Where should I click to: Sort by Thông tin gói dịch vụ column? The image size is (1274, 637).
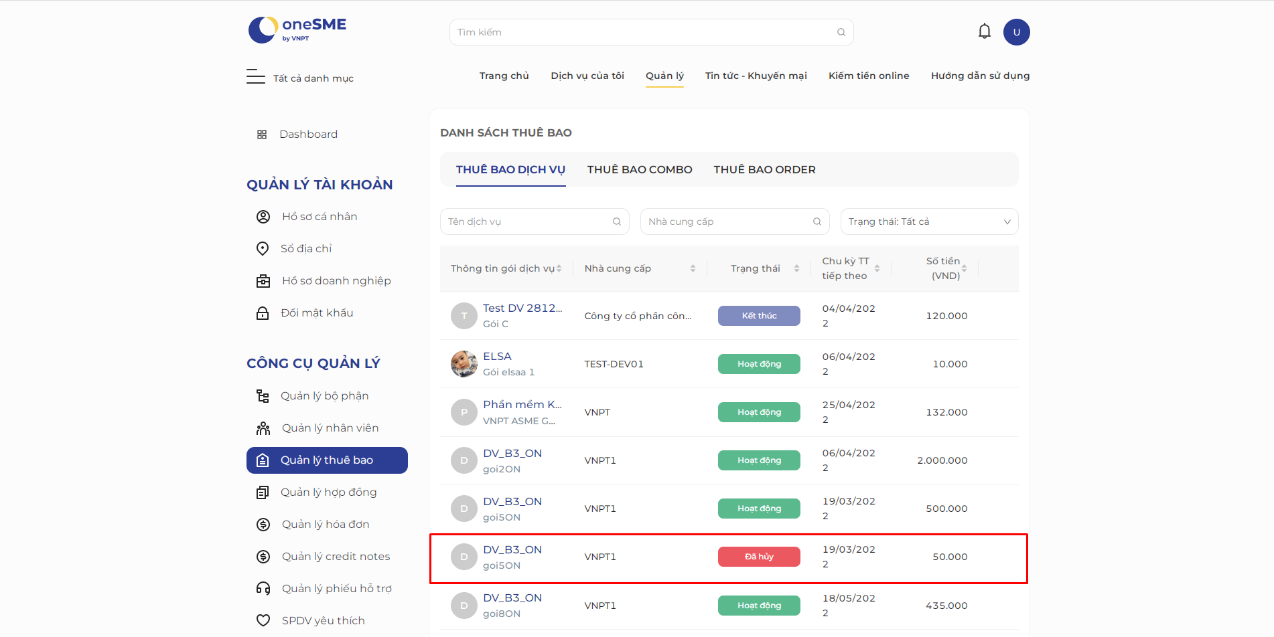[x=559, y=268]
